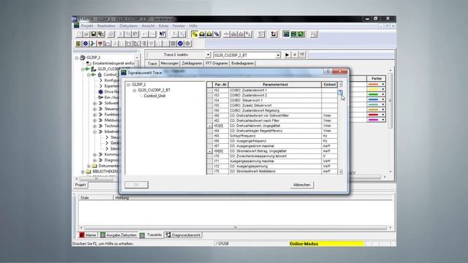The image size is (468, 263).
Task: Open the Bearbeiten menu
Action: coord(106,26)
